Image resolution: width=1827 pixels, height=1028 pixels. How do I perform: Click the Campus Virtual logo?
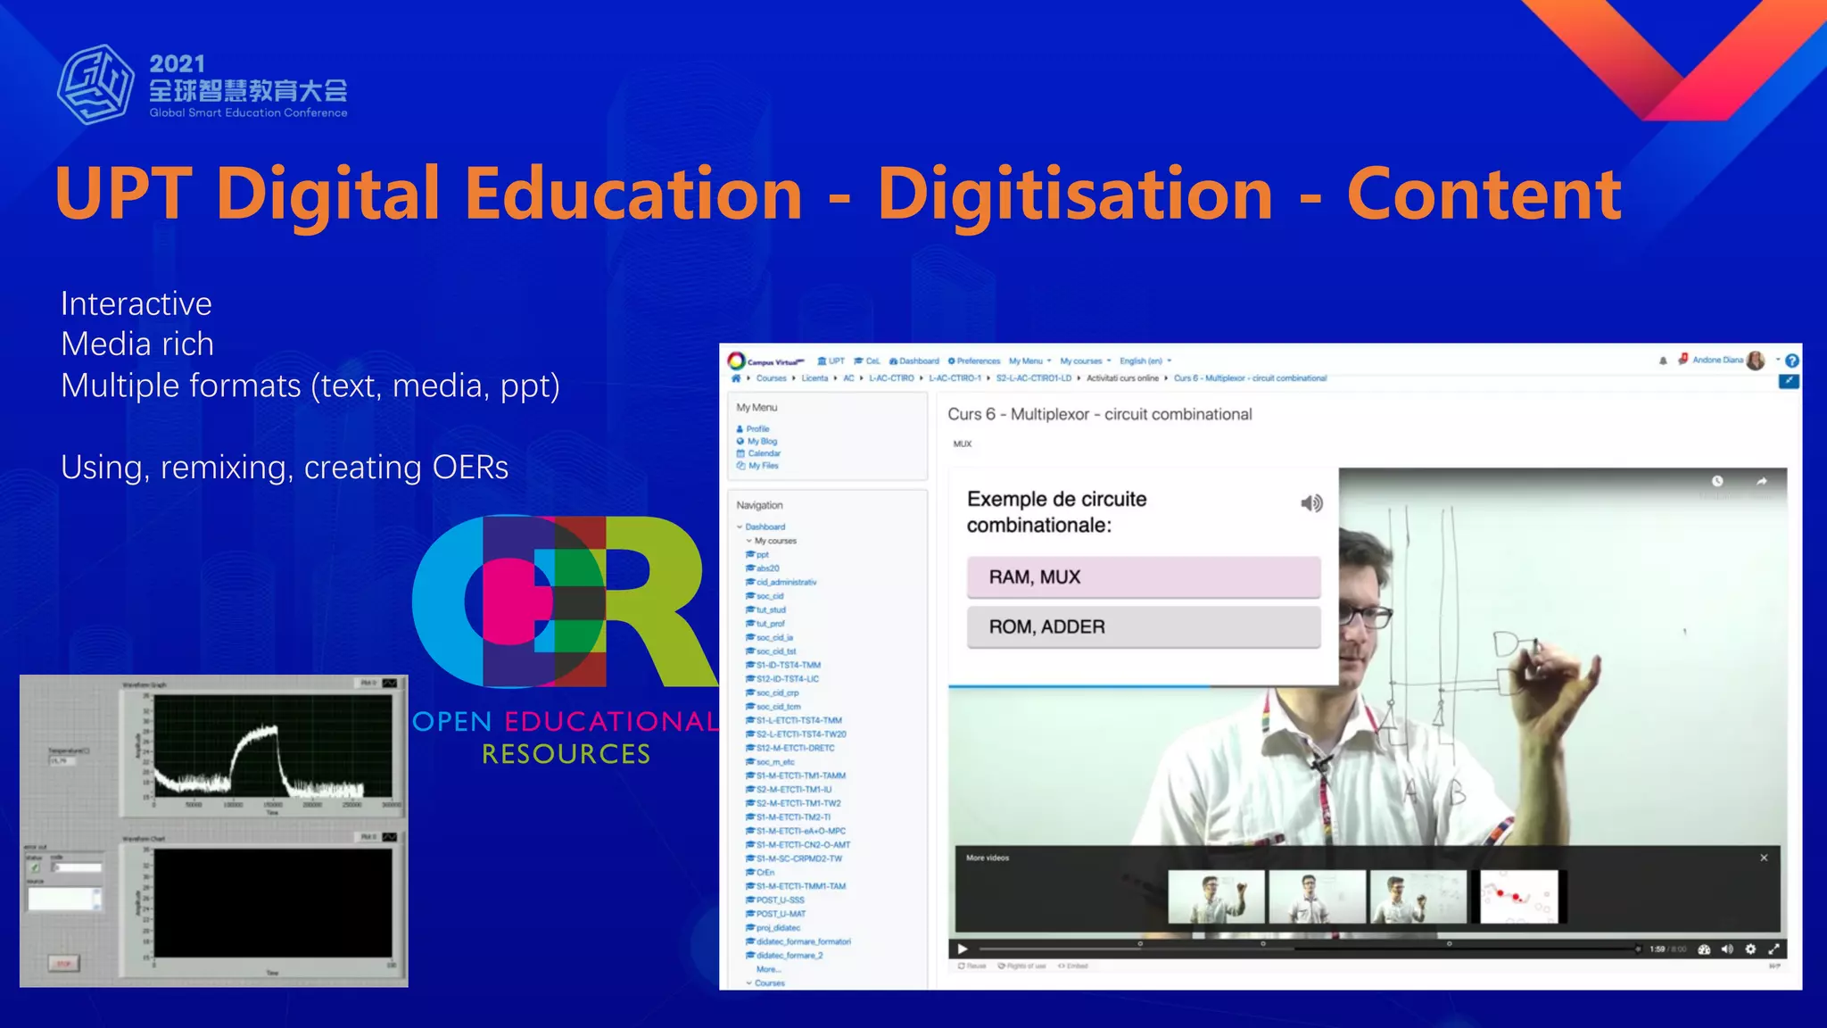tap(765, 361)
